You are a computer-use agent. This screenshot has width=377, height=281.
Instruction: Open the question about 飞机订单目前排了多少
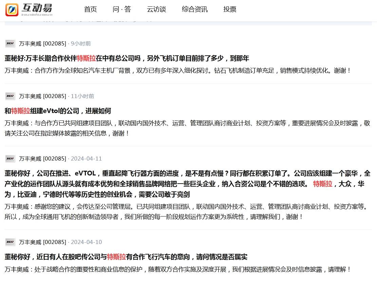[127, 58]
